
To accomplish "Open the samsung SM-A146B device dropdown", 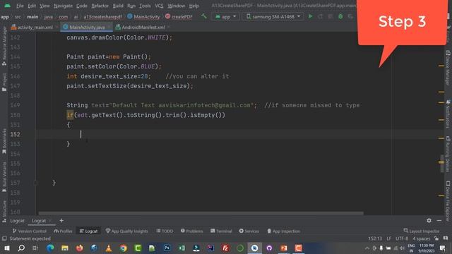I will [273, 17].
